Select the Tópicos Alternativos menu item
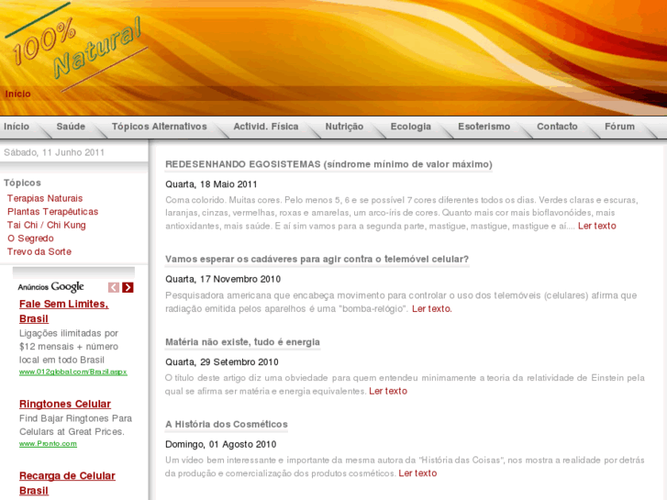 [x=159, y=127]
